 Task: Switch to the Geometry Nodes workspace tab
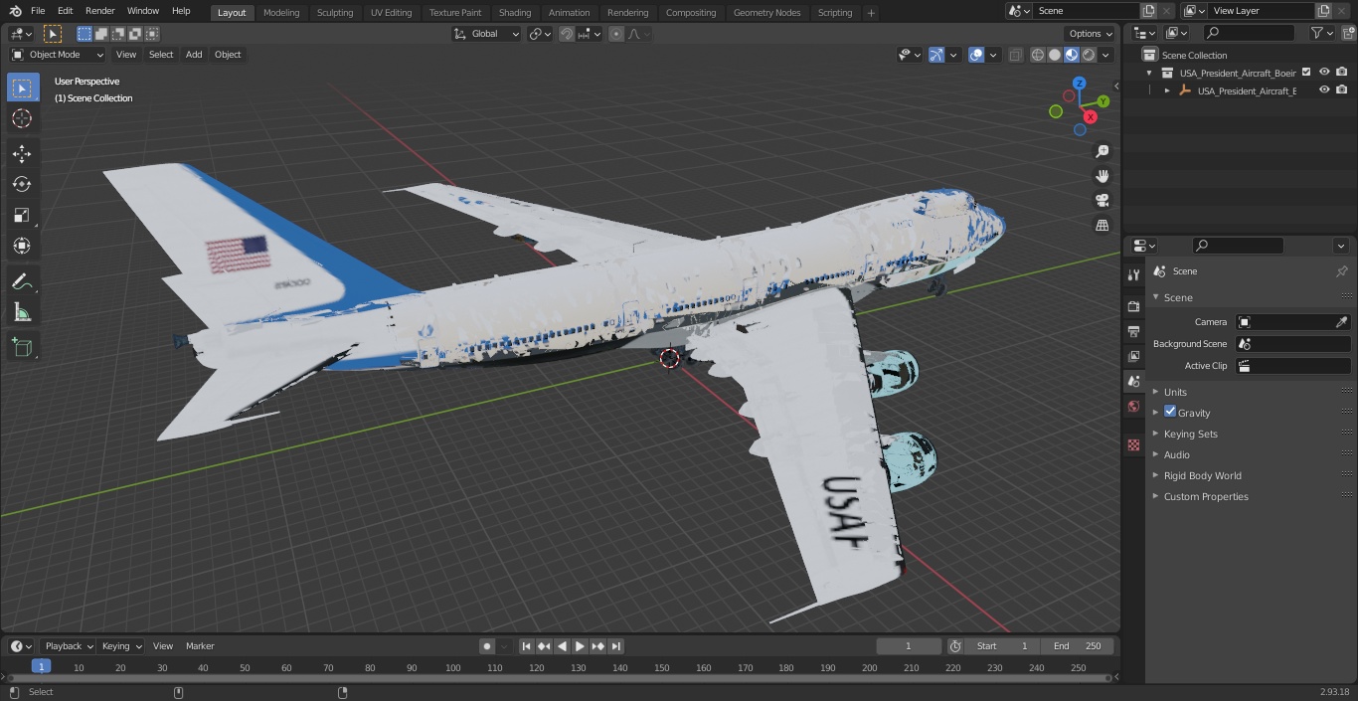[766, 13]
